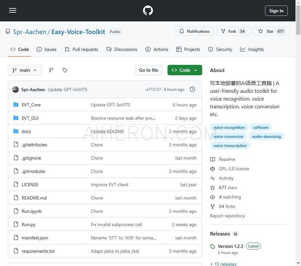Open commit history clock icon
The height and width of the screenshot is (266, 301).
click(192, 90)
